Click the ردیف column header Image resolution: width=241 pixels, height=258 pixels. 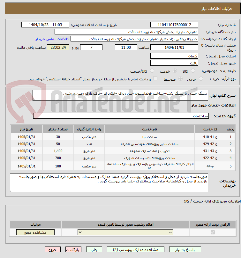point(230,129)
